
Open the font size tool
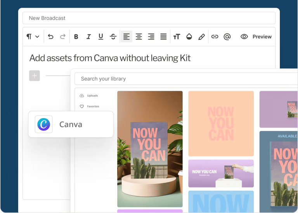(x=177, y=37)
